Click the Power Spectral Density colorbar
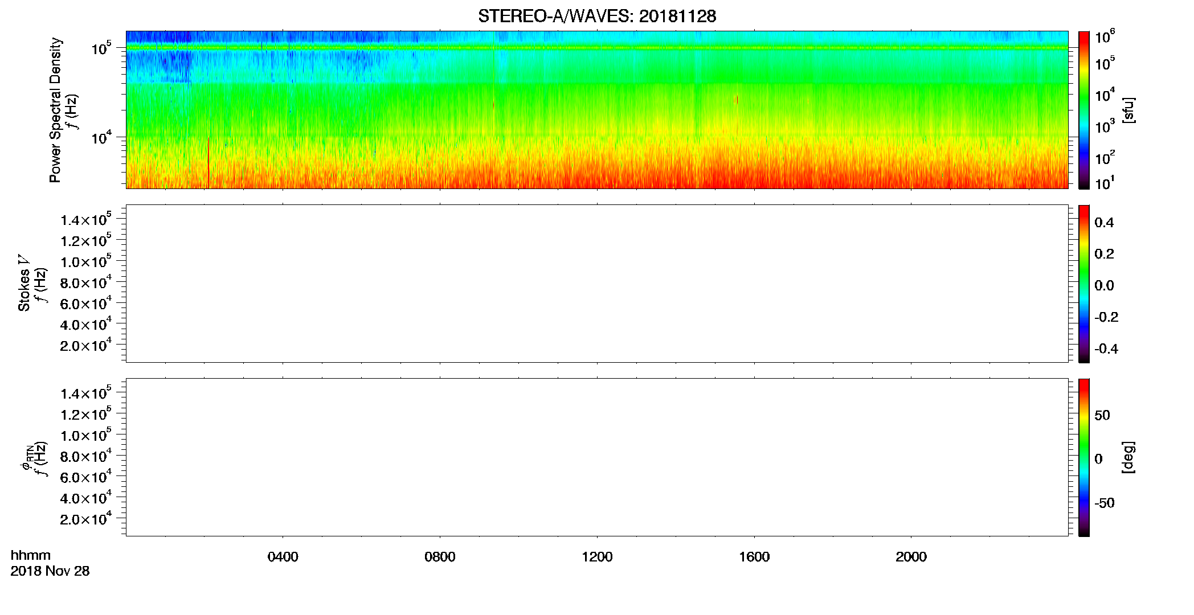Image resolution: width=1194 pixels, height=615 pixels. [1084, 110]
